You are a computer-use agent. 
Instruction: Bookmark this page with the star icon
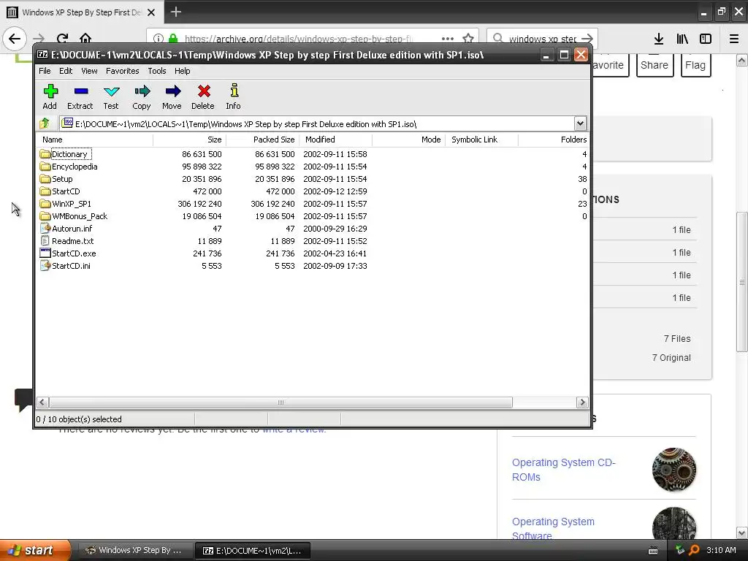click(x=468, y=39)
